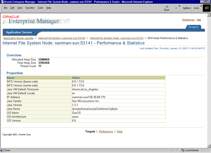Viewport: 211px width, 153px height.
Task: Click the status bar page icon beside Done
Action: coord(2,150)
